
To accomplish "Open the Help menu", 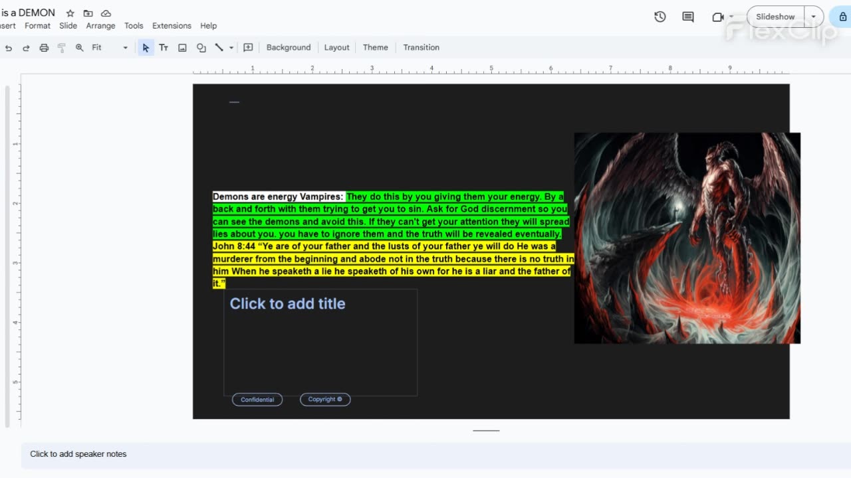I will pos(209,26).
